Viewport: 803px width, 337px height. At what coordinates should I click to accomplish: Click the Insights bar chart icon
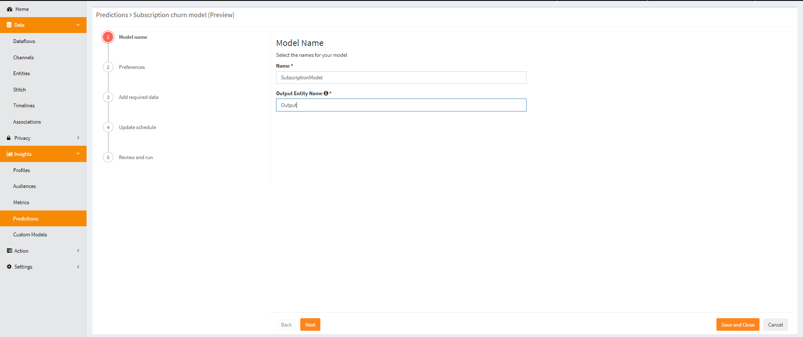click(9, 154)
